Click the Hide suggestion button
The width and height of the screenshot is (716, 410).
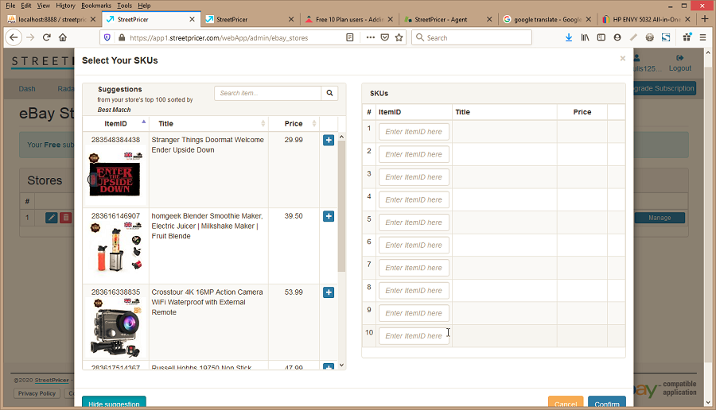pos(114,403)
